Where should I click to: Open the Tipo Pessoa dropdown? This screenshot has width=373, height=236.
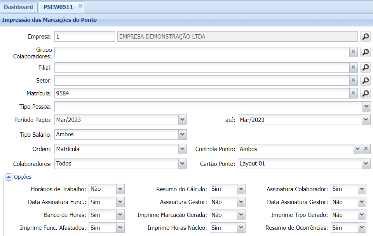[366, 107]
